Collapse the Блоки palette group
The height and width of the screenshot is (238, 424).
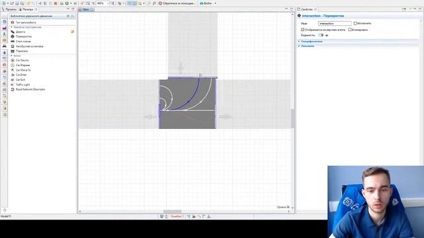click(12, 56)
